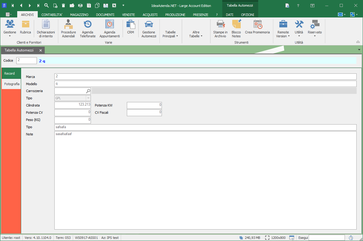Click the printer icon in quick toolbar
Image resolution: width=363 pixels, height=241 pixels.
pyautogui.click(x=80, y=5)
